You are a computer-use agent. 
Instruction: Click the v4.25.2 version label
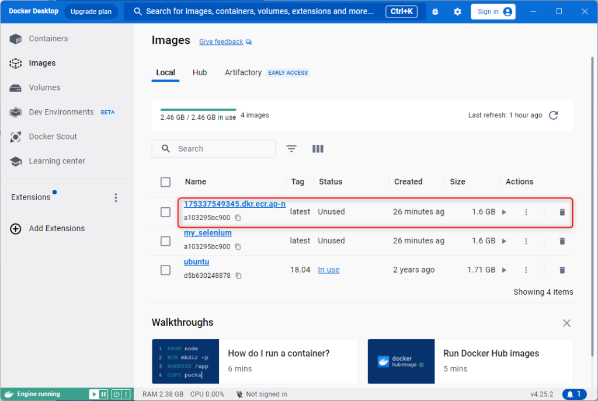[x=541, y=394]
